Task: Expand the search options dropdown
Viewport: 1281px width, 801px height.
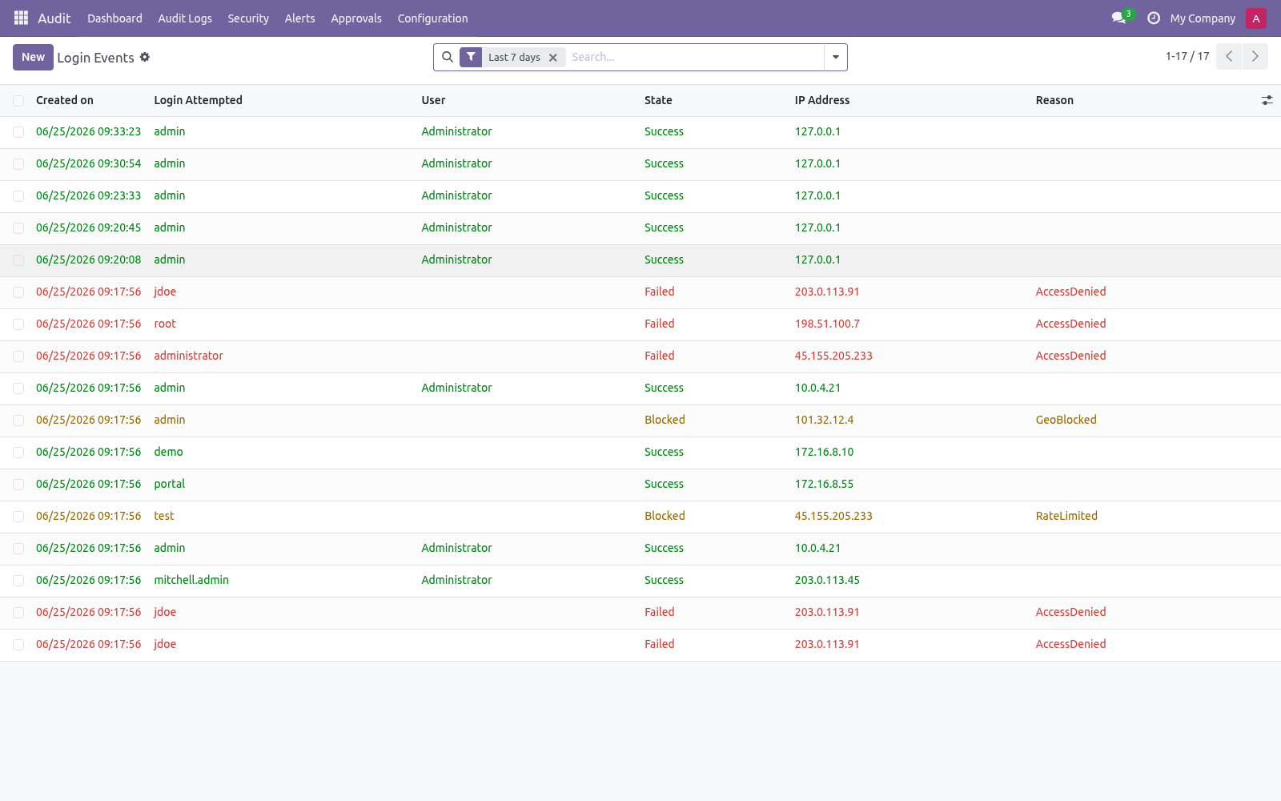Action: click(836, 57)
